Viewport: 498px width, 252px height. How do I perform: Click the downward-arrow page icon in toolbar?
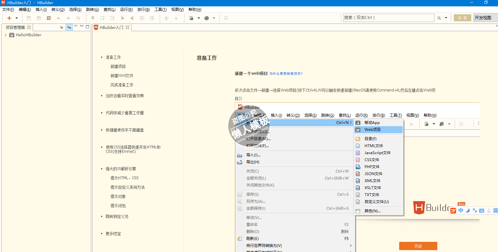click(113, 18)
